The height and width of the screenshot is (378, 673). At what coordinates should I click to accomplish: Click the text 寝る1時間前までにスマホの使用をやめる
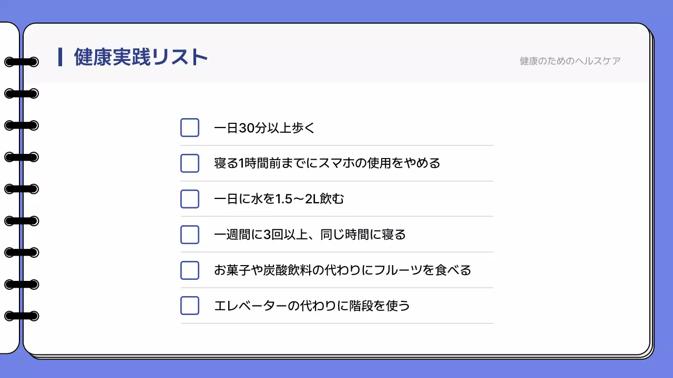tap(327, 163)
